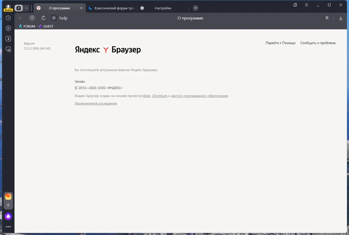Add a new sidebar app with plus
This screenshot has width=349, height=235.
coord(8,205)
